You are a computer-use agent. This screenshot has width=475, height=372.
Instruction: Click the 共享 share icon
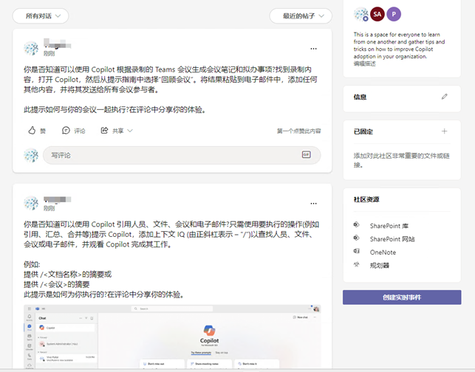[104, 131]
